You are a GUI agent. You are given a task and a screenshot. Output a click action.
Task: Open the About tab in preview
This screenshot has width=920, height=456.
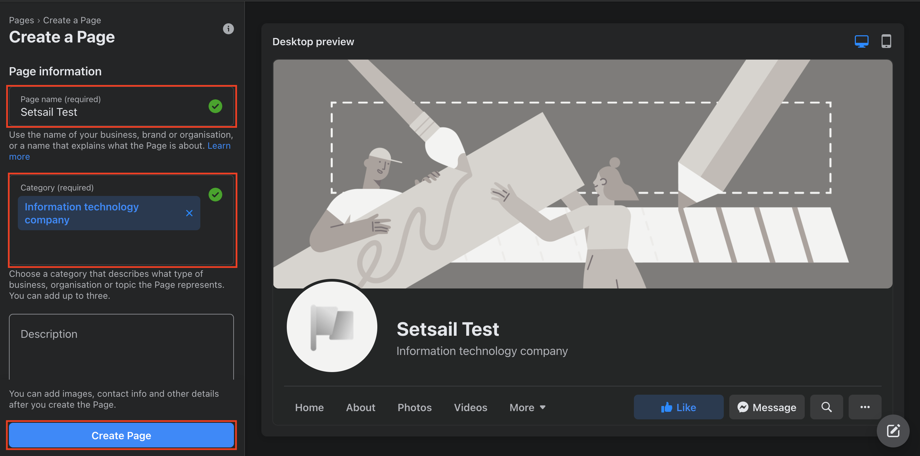[361, 407]
